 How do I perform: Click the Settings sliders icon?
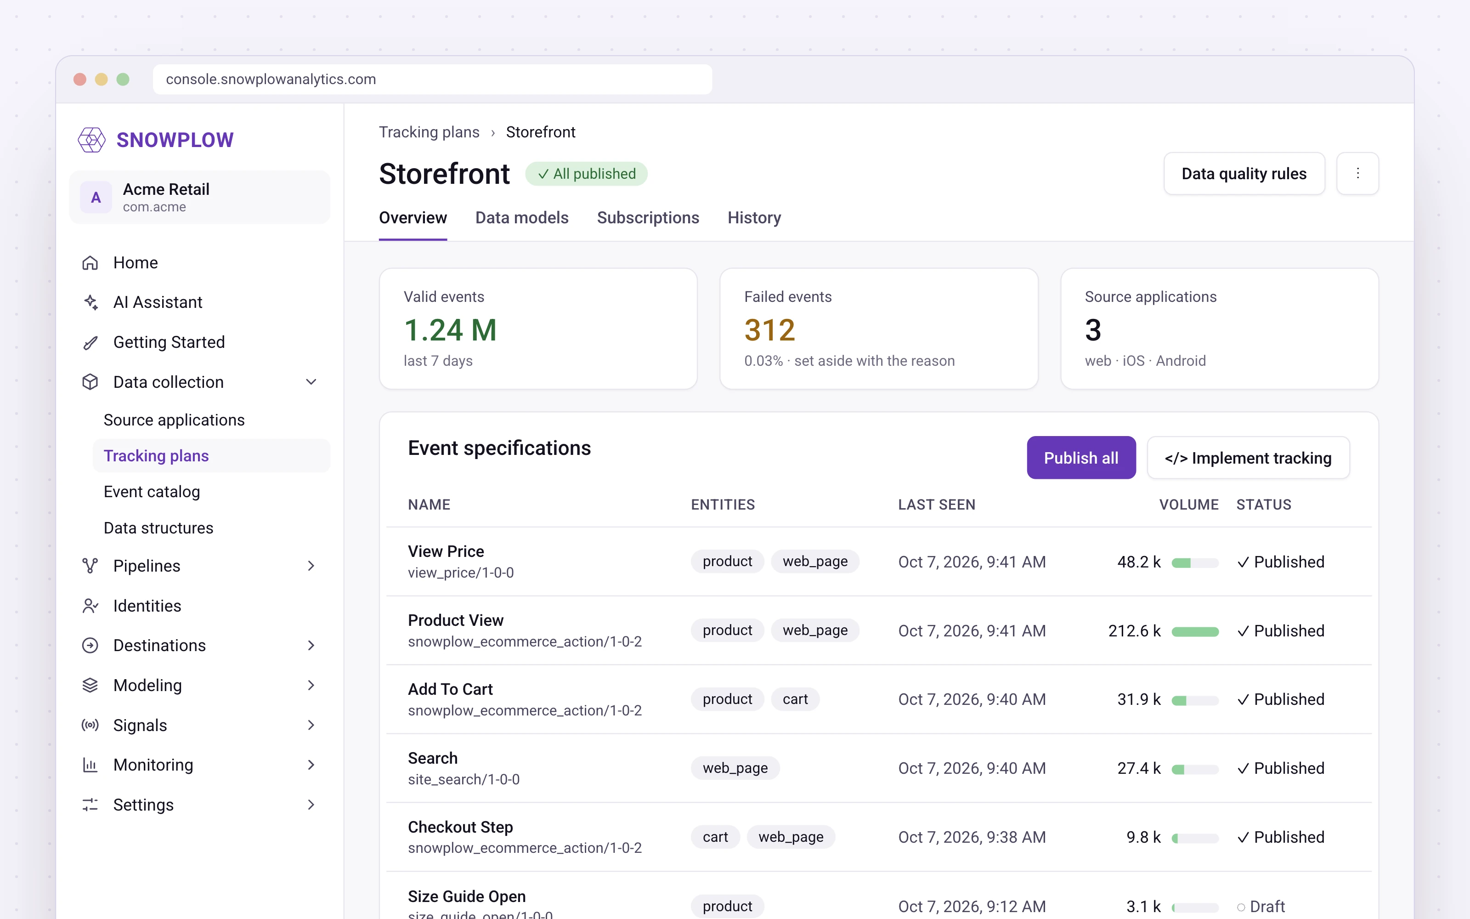pos(90,805)
